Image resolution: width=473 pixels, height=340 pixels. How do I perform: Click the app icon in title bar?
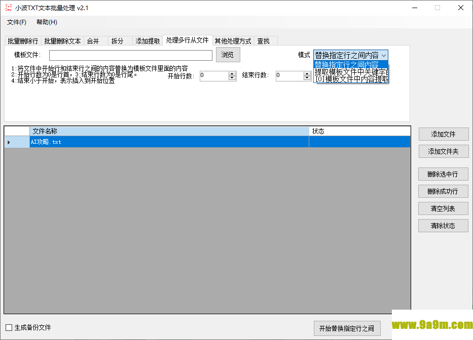(9, 8)
